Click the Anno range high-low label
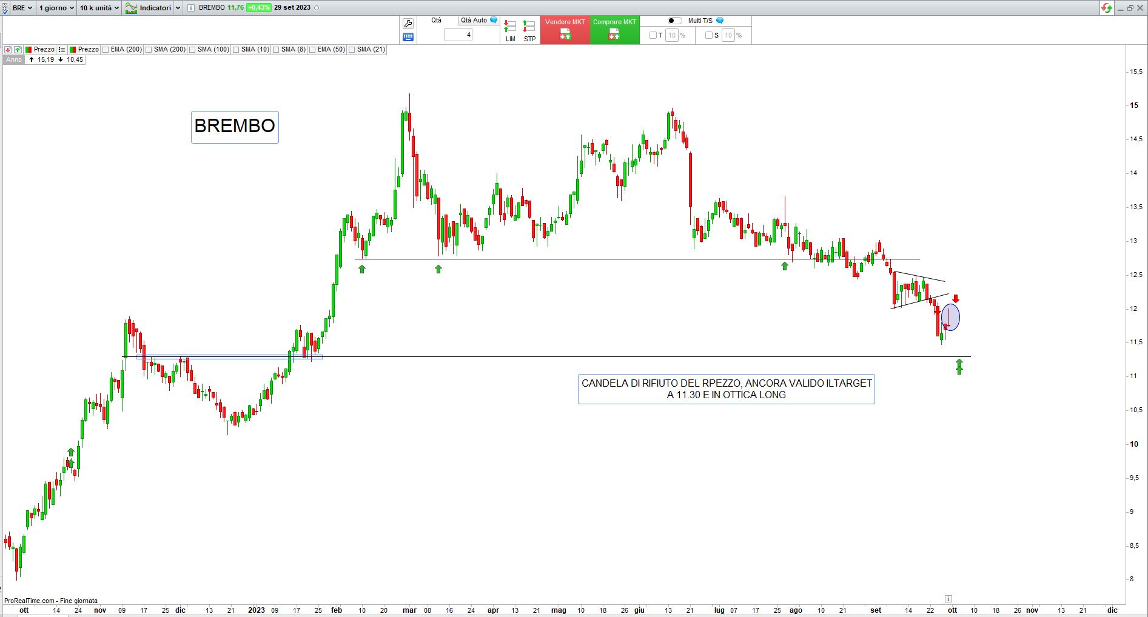This screenshot has width=1148, height=617. 14,59
